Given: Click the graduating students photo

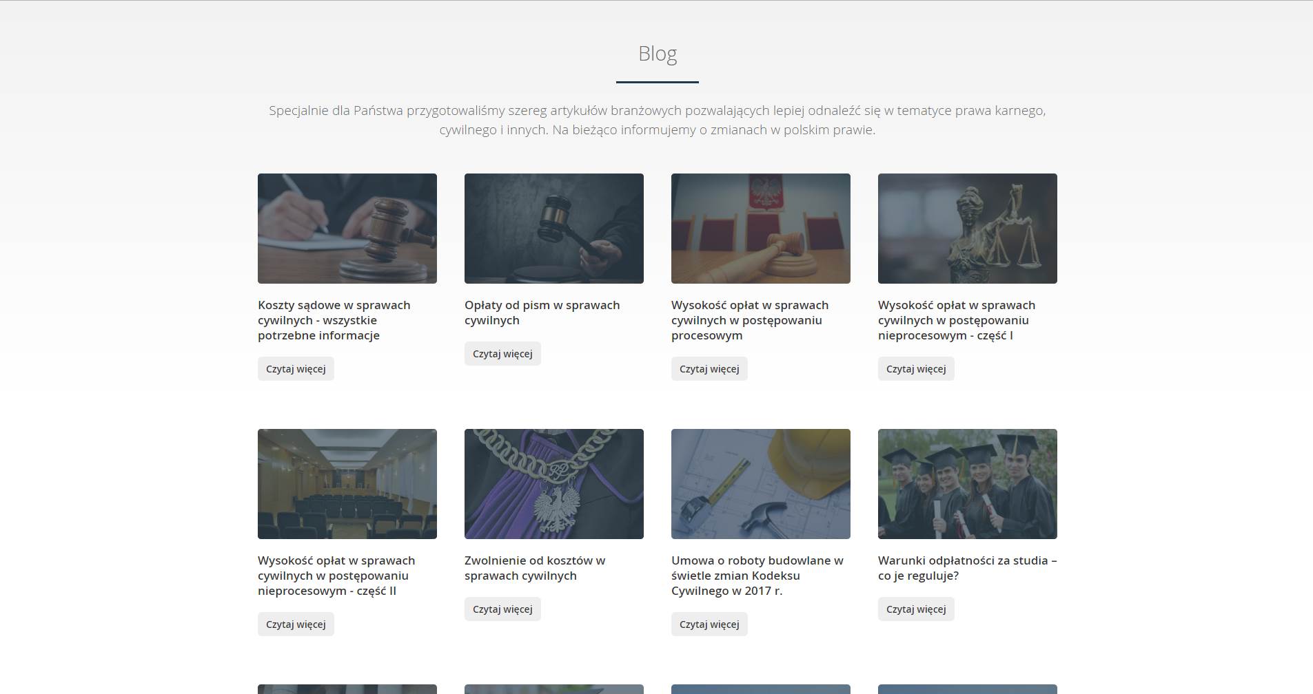Looking at the screenshot, I should [968, 484].
